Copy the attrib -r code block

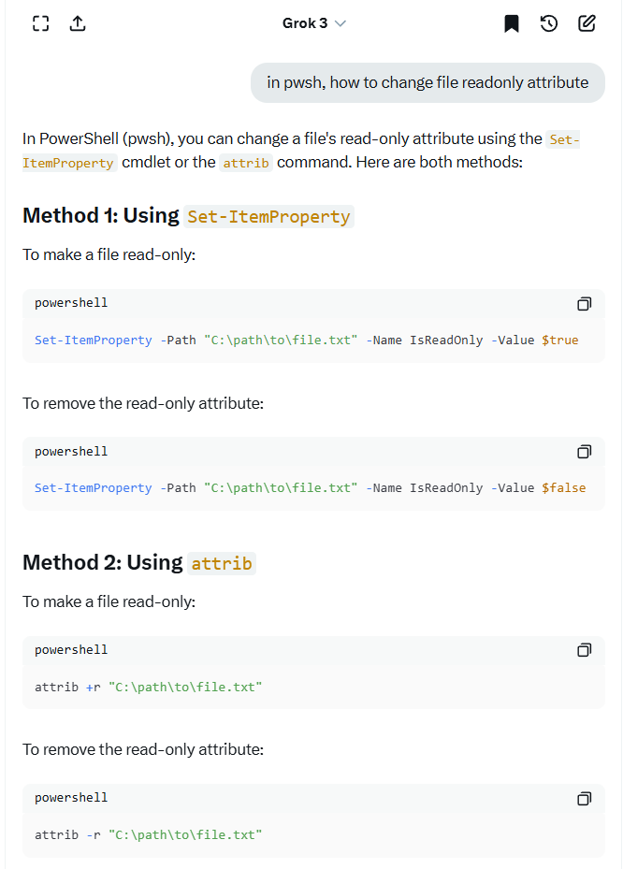tap(584, 798)
